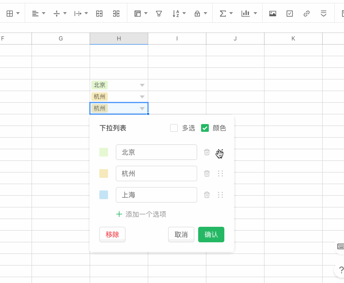Viewport: 344px width, 283px height.
Task: Expand vertical alignment dropdown arrow
Action: pos(65,13)
